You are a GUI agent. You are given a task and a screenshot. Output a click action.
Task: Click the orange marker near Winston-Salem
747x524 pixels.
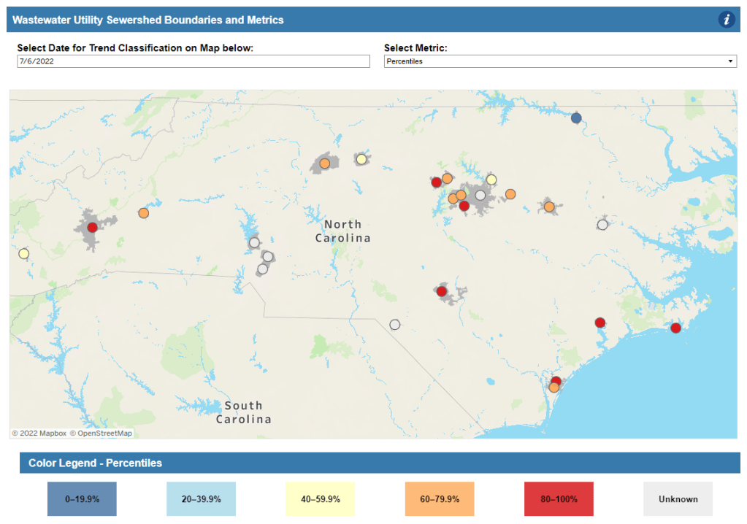pos(326,164)
